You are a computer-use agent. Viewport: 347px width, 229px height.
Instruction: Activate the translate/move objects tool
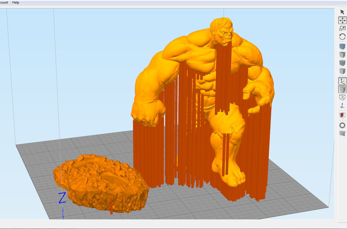click(x=342, y=20)
